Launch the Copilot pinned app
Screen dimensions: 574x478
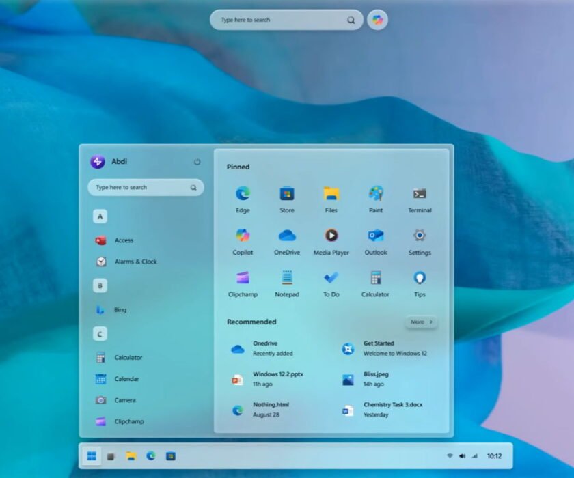click(243, 241)
